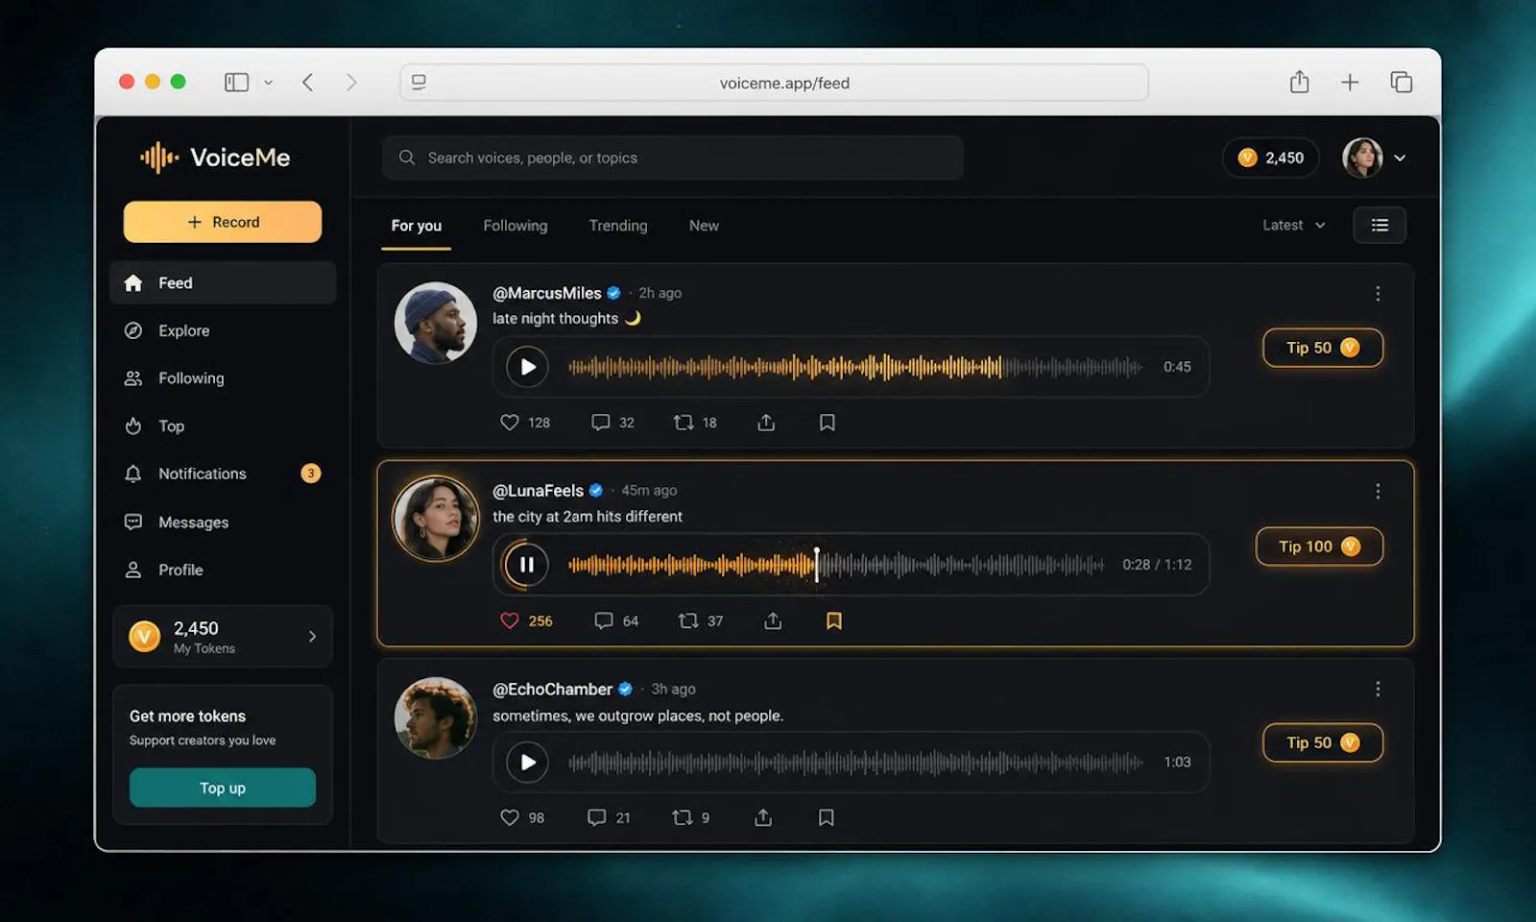Go forward in the browser
The height and width of the screenshot is (922, 1536).
351,83
